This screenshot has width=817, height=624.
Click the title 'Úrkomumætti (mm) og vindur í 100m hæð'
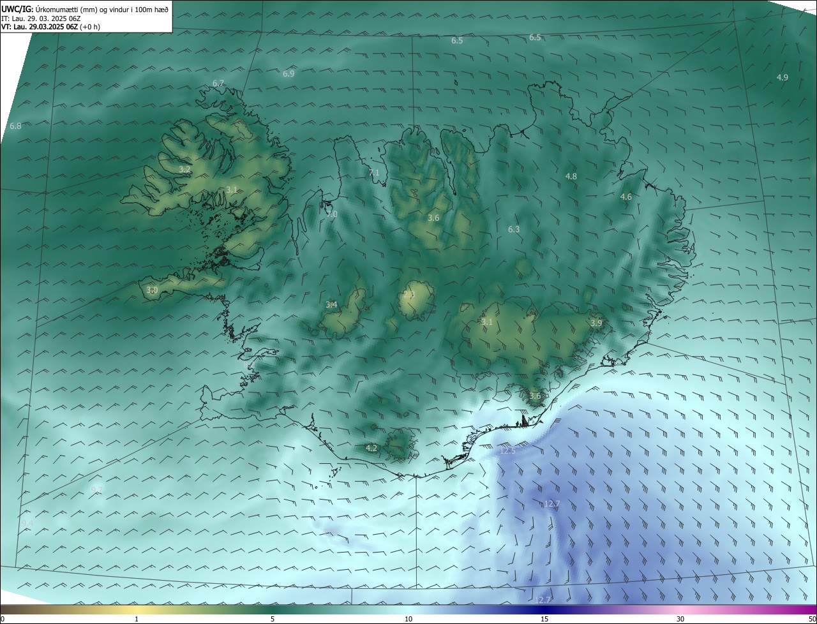(x=101, y=8)
